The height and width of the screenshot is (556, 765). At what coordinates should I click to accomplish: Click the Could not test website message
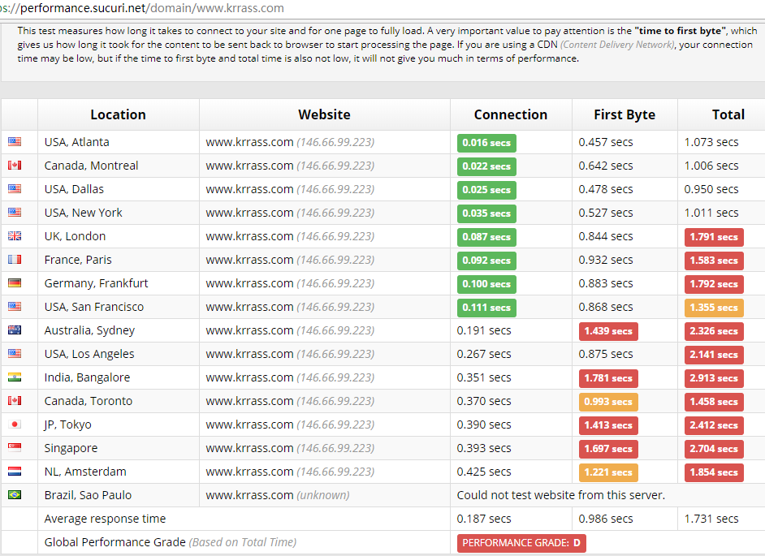click(561, 495)
